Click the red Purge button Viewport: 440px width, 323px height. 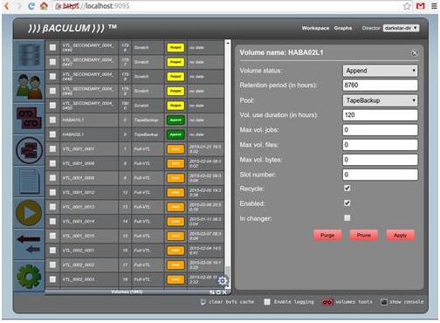327,235
